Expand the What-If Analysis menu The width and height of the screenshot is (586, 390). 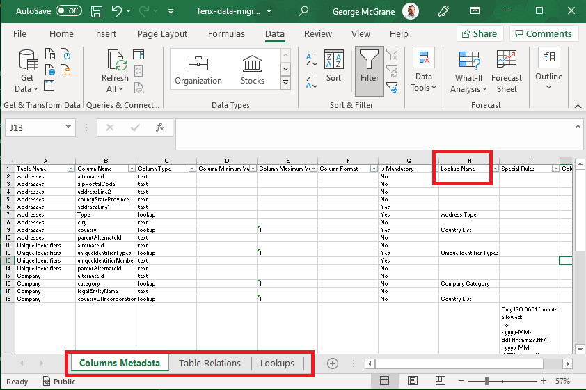[x=468, y=77]
